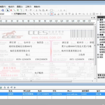Expand the 边距 property group
This screenshot has height=105, width=105.
[x=98, y=55]
